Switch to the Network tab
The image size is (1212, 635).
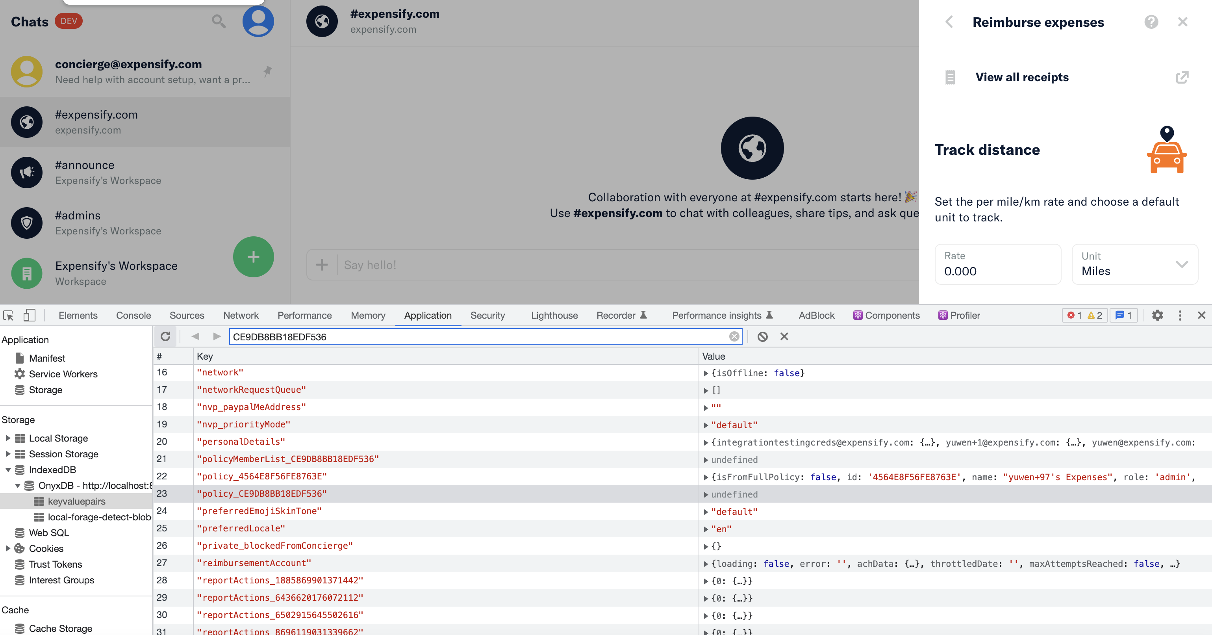coord(241,316)
